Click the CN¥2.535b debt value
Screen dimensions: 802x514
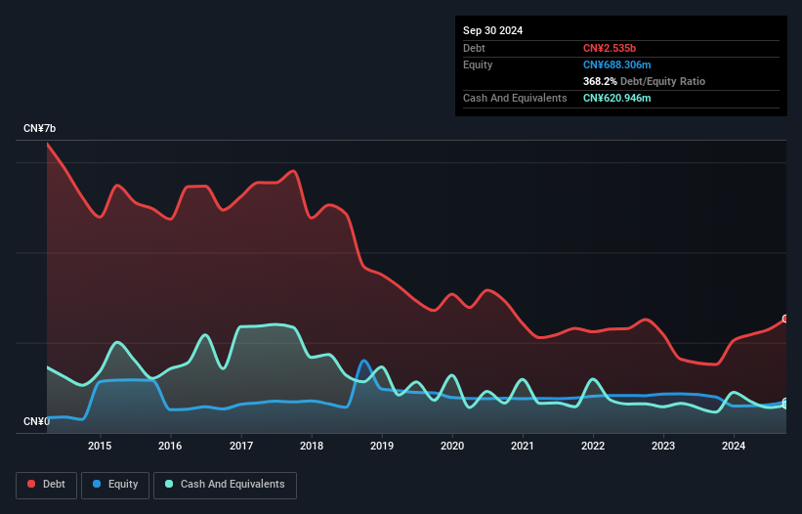[610, 48]
